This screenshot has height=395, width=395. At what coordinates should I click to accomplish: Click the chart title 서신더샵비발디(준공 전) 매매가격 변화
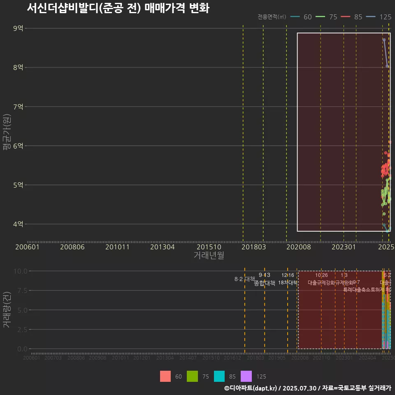tap(118, 8)
